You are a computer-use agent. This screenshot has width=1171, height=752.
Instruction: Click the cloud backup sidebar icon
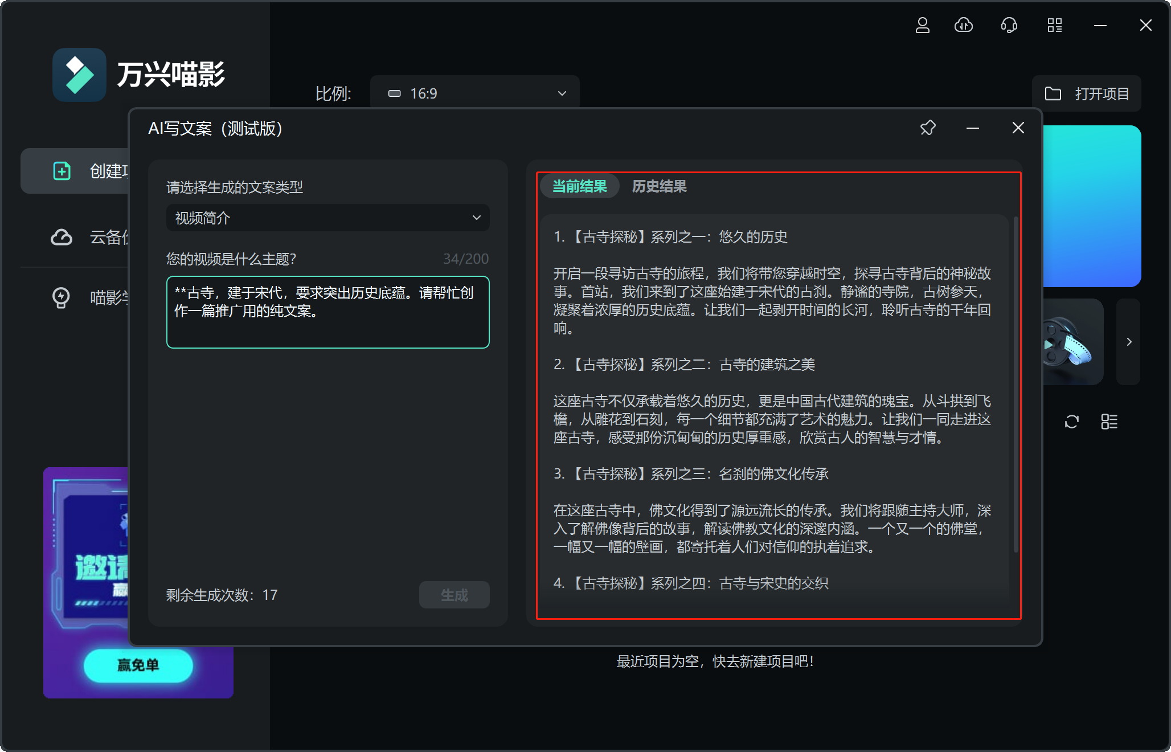tap(62, 237)
